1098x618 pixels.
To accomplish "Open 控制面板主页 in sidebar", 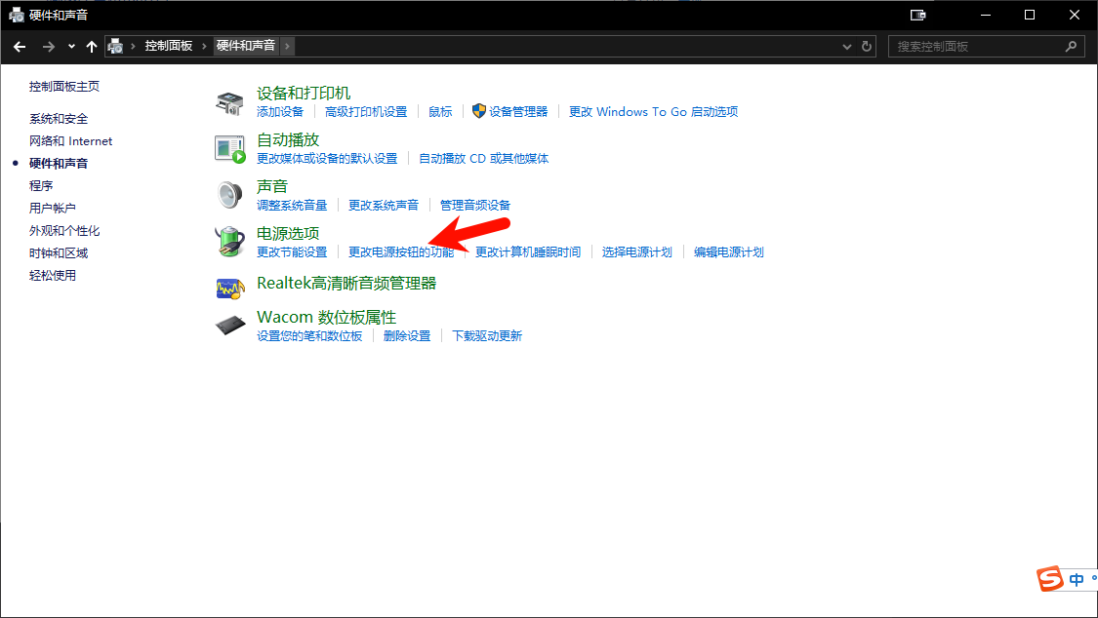I will (x=64, y=87).
